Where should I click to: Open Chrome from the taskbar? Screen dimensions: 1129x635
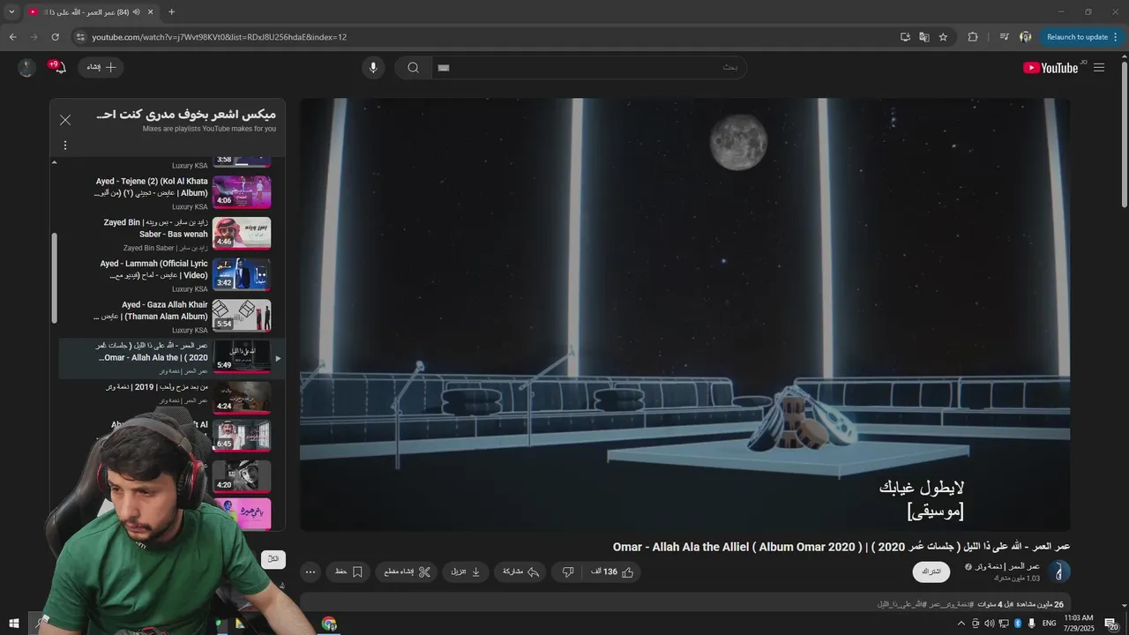pyautogui.click(x=329, y=624)
